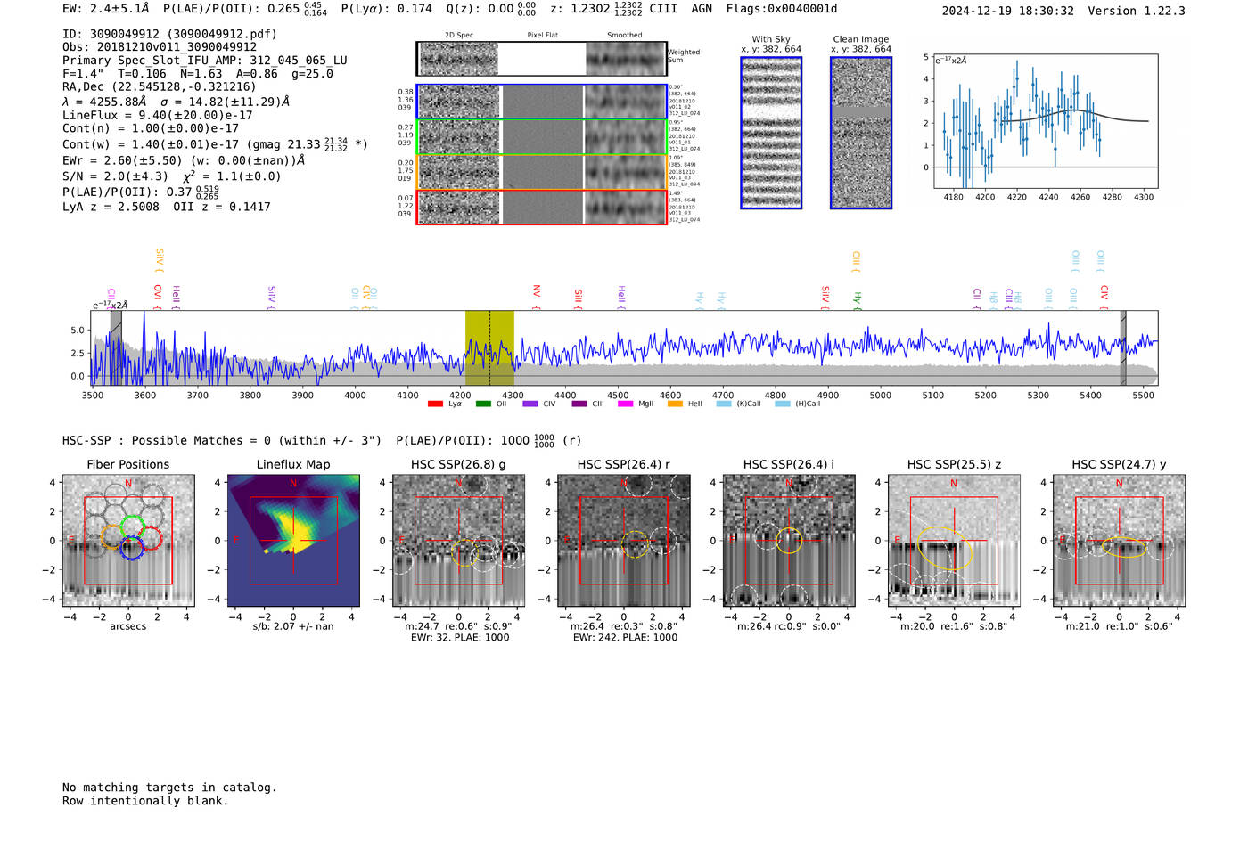Select the green-bordered fiber row Pixel Flat cutout
This screenshot has width=1248, height=849.
point(542,137)
